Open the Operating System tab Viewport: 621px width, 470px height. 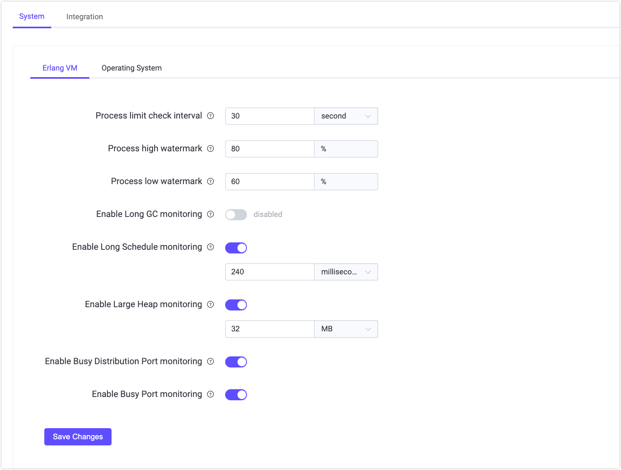click(131, 68)
